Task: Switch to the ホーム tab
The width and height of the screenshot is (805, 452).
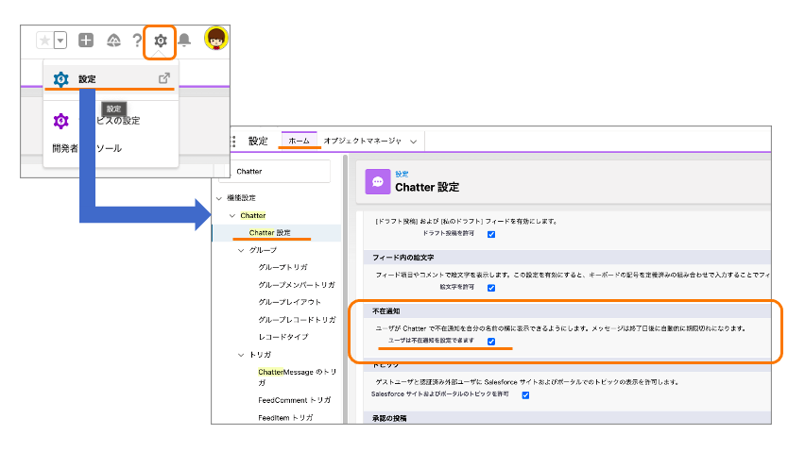Action: [x=300, y=141]
